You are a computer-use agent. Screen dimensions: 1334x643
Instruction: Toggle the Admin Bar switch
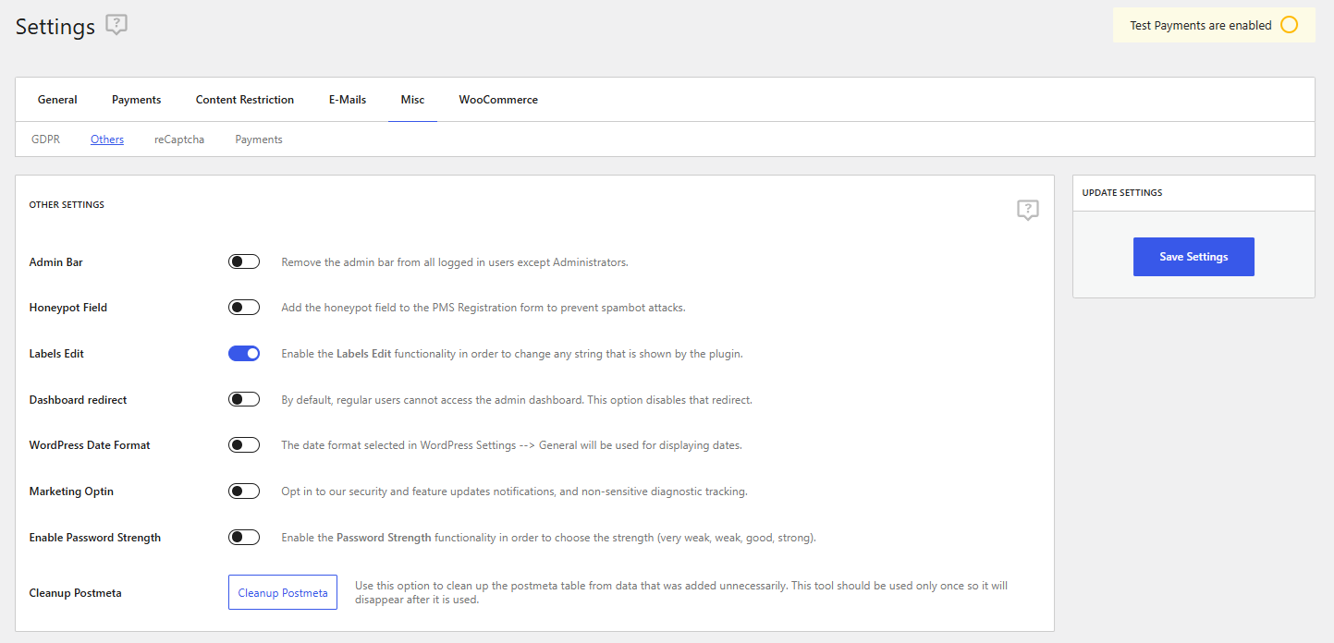point(244,262)
